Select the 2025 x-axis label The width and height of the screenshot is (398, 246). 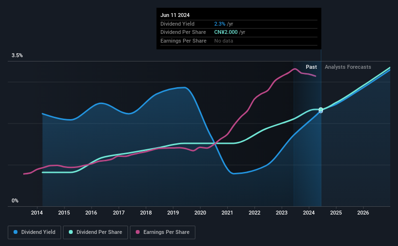(336, 213)
